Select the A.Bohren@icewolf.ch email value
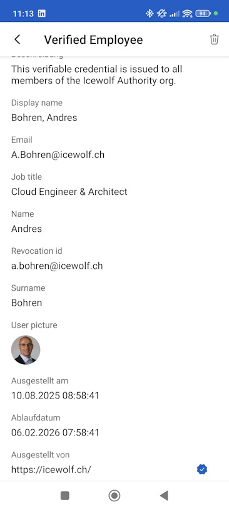The height and width of the screenshot is (510, 229). point(58,155)
